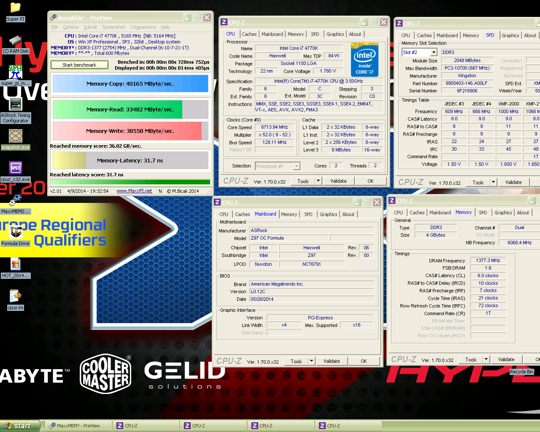Screen dimensions: 540x432
Task: Switch to Caches tab in CPU-Z CPU window
Action: [249, 34]
